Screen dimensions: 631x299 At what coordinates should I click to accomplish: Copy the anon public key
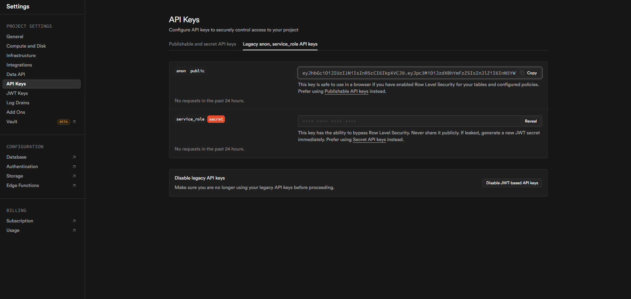[529, 73]
